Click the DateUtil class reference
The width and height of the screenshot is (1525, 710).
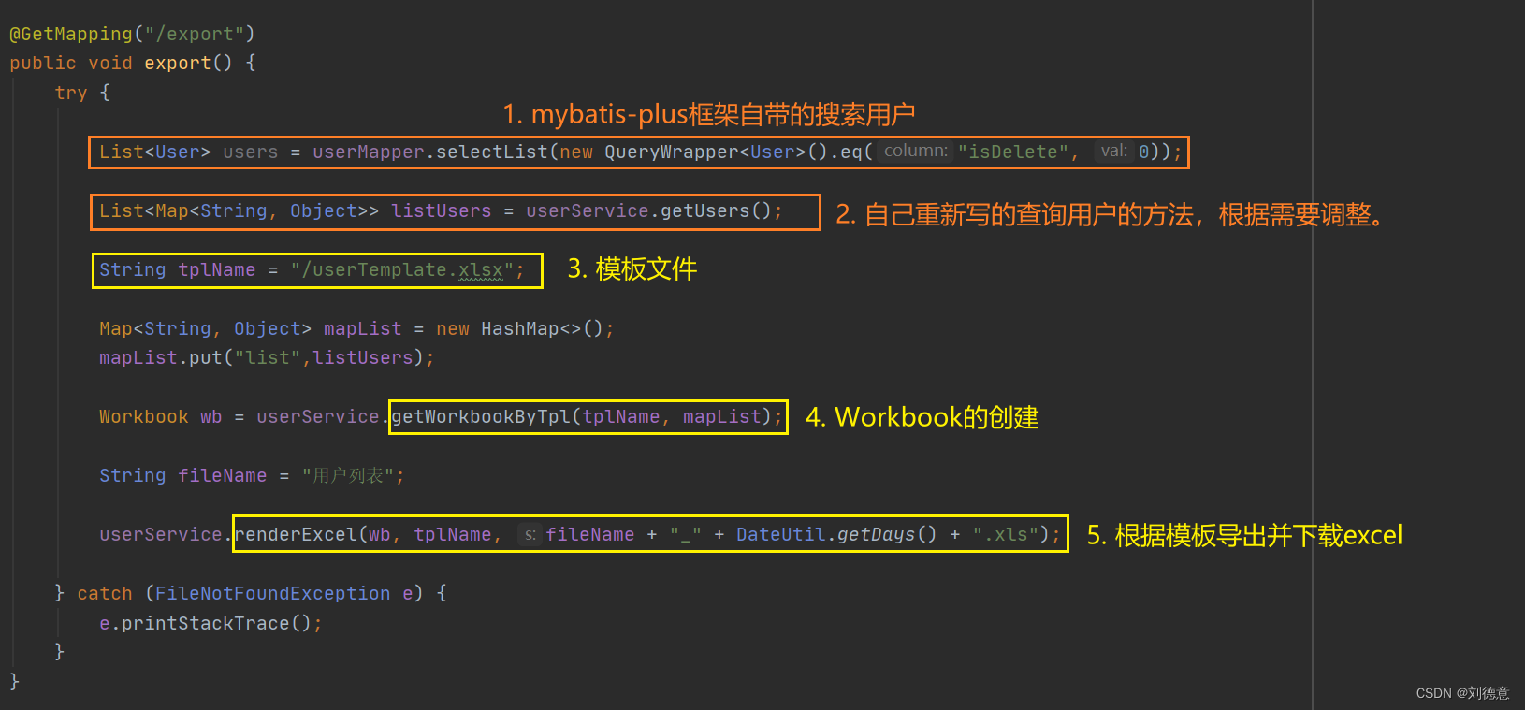click(x=781, y=534)
